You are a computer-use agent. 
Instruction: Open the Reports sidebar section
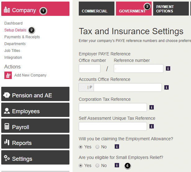coord(35,143)
